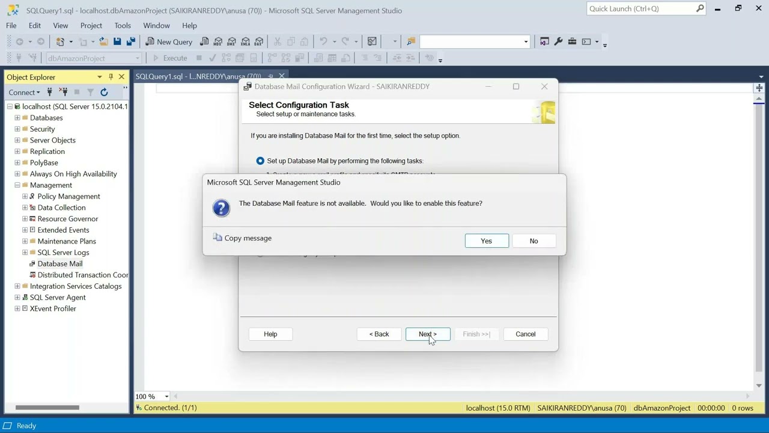Click the Solution Explorer view icon
This screenshot has width=769, height=433.
click(x=544, y=41)
